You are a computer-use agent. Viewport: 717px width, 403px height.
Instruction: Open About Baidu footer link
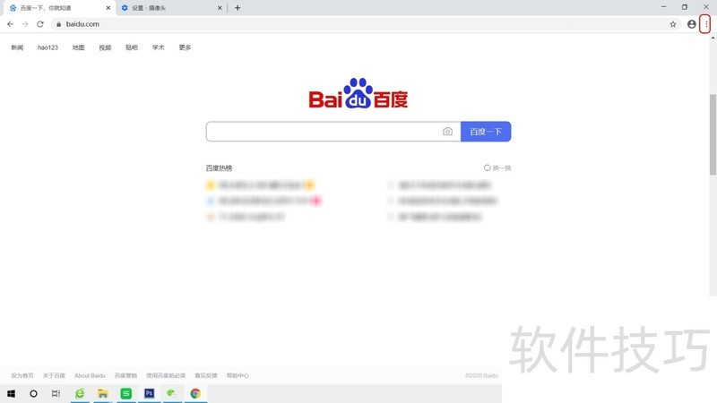pyautogui.click(x=90, y=375)
